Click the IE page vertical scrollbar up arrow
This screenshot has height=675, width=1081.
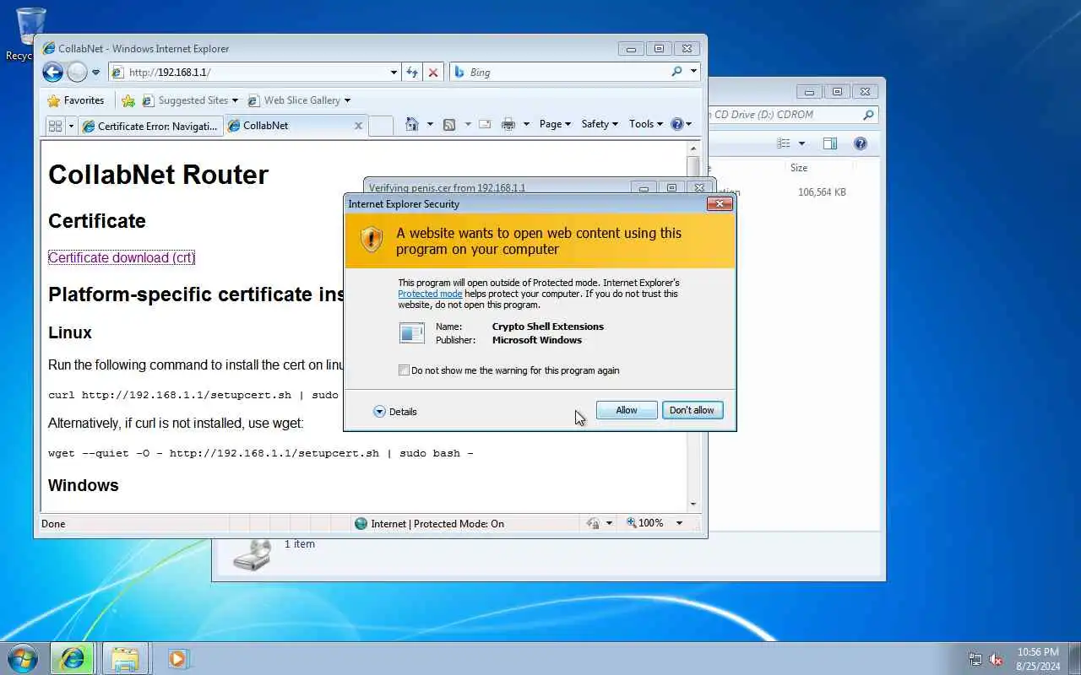693,147
